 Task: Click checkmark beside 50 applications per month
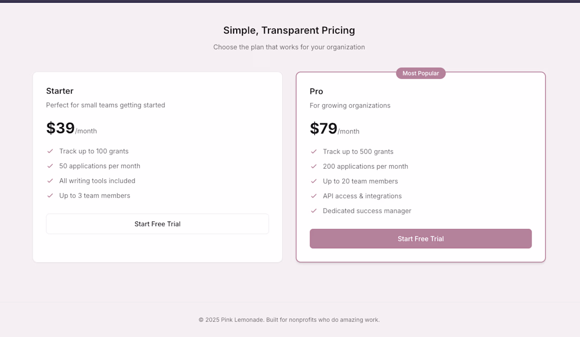click(50, 166)
